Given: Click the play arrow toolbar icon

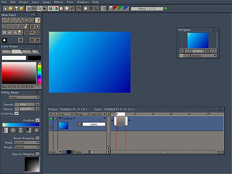Looking at the screenshot, I should (45, 8).
